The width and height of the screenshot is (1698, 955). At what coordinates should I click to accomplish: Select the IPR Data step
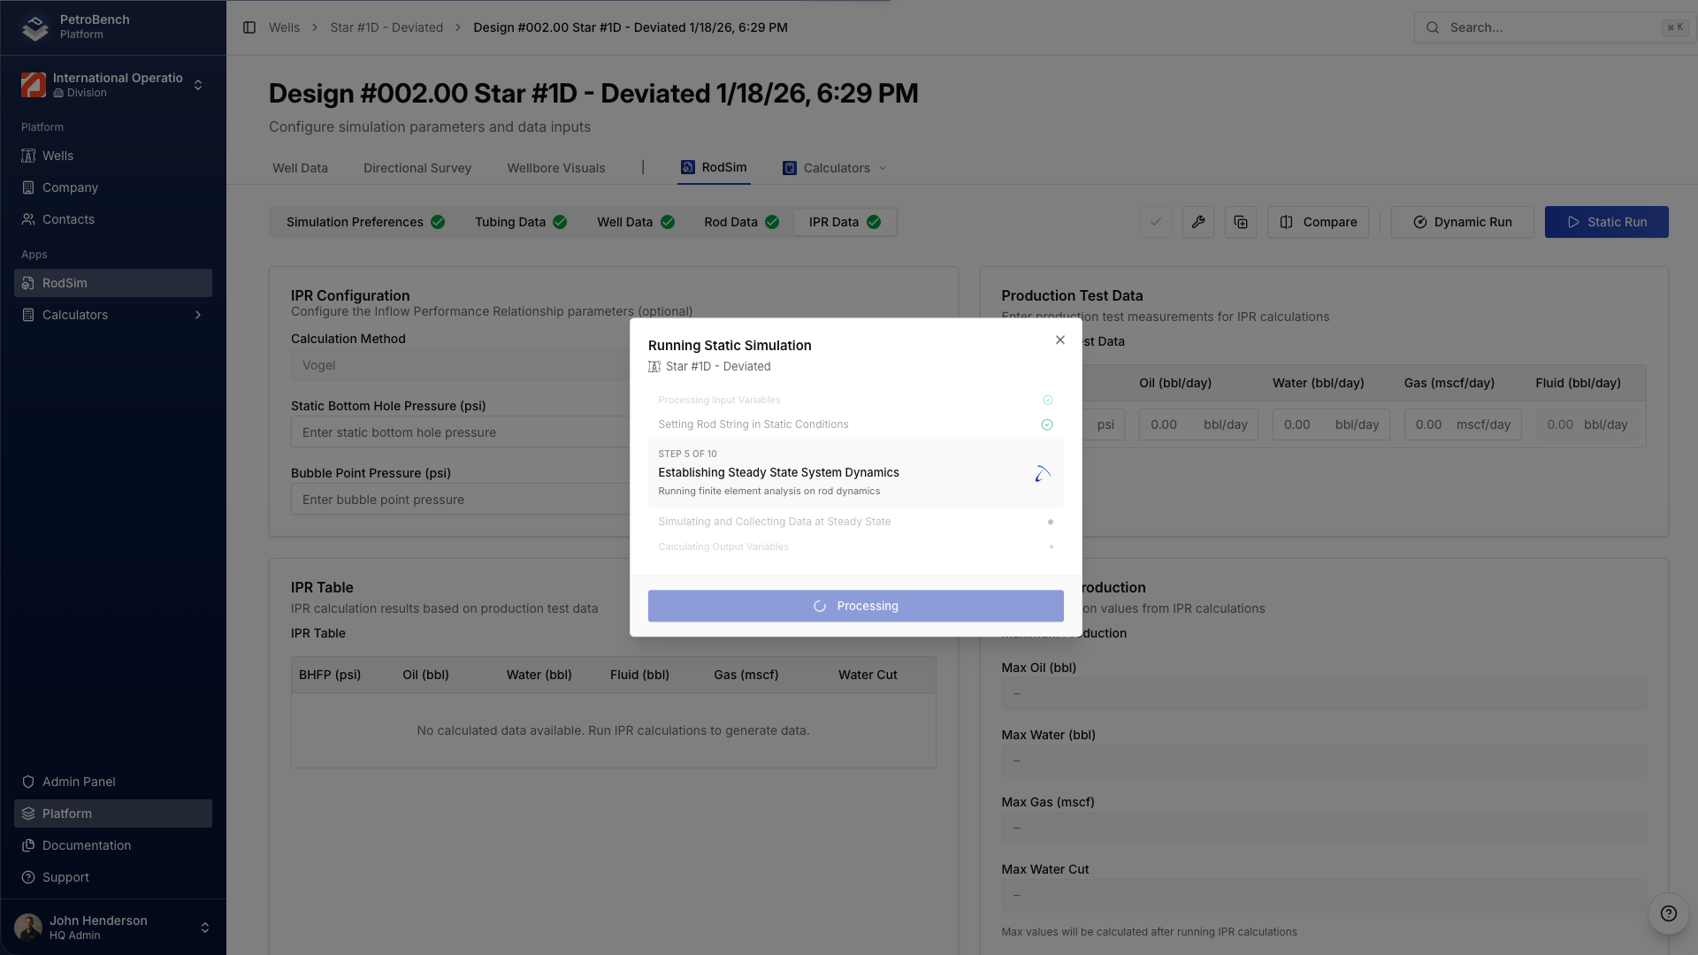click(844, 222)
